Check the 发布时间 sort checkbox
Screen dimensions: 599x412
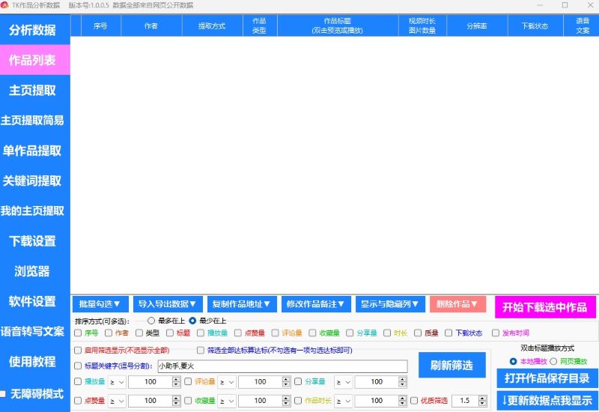coord(496,333)
